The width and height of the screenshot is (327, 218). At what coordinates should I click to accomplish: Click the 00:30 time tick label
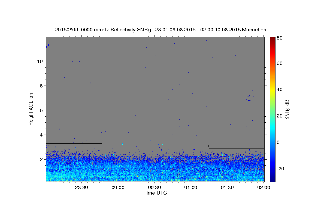click(x=155, y=187)
